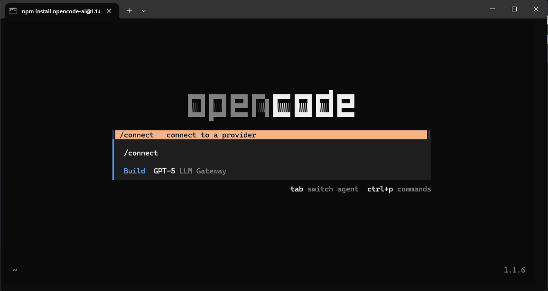This screenshot has width=548, height=291.
Task: Click the /connect text in the input
Action: pos(140,153)
